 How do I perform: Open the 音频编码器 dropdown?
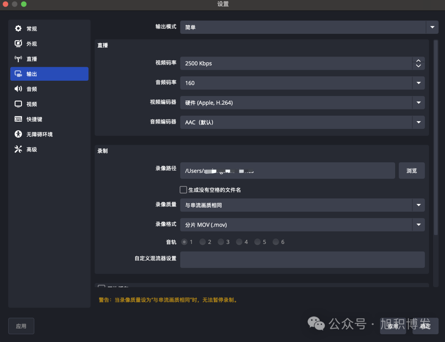pyautogui.click(x=418, y=122)
